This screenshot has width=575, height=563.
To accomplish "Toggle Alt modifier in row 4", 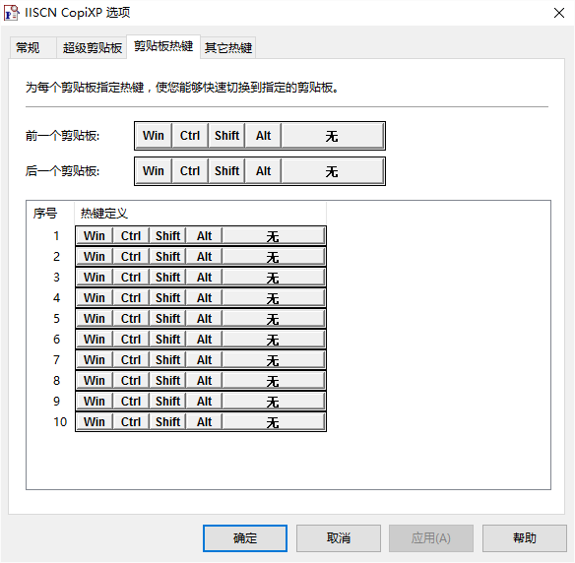I will pyautogui.click(x=204, y=297).
